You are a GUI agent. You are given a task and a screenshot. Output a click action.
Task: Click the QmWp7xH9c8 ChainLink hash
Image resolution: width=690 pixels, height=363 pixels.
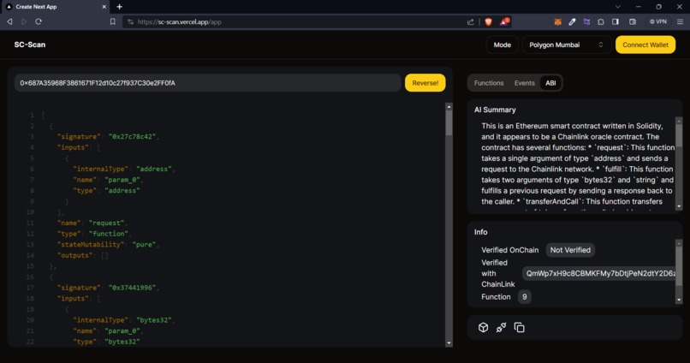599,273
